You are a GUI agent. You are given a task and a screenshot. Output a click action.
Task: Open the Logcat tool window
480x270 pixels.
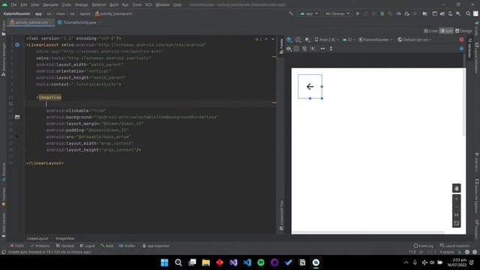tap(88, 246)
